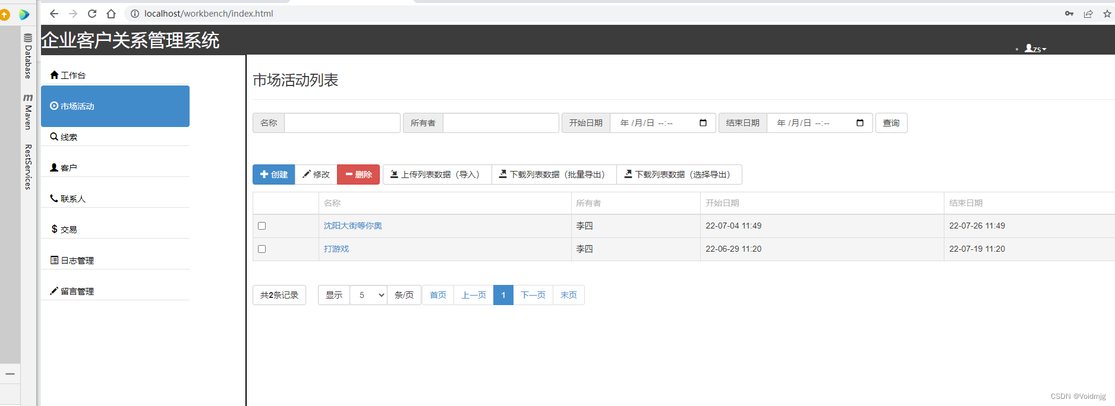1115x406 pixels.
Task: Click the 上一页 pagination link
Action: pos(474,295)
